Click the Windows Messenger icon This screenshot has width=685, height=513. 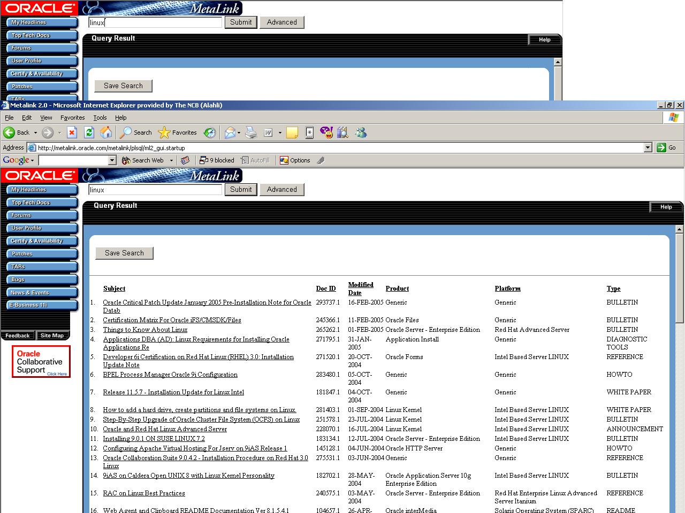tap(361, 133)
